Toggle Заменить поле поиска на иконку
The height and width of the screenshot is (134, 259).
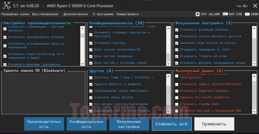tap(177, 43)
